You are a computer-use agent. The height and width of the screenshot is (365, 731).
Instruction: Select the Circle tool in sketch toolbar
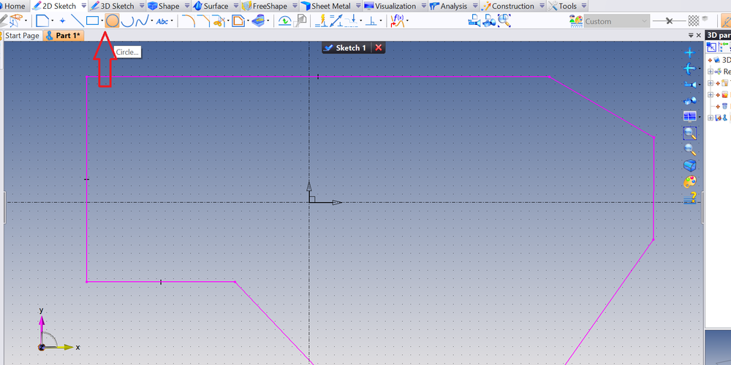(112, 21)
